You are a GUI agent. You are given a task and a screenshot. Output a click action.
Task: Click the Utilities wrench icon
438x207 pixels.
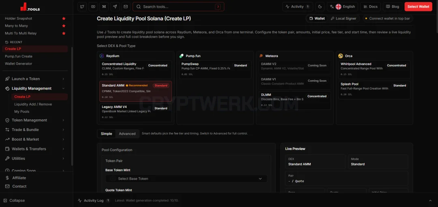[7, 158]
